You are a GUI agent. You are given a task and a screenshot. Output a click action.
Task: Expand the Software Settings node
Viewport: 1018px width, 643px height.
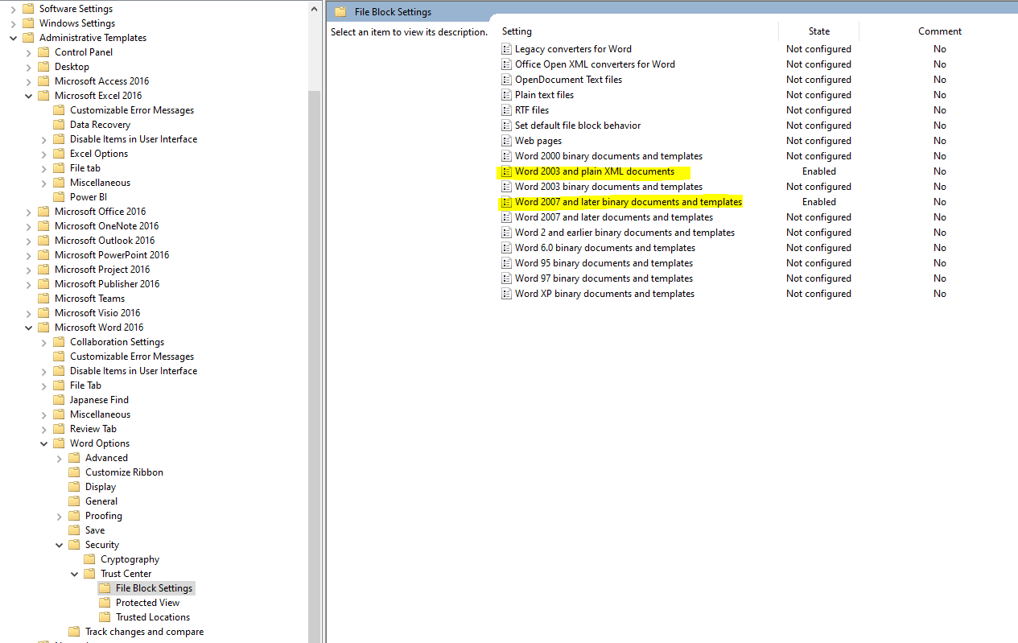point(13,9)
